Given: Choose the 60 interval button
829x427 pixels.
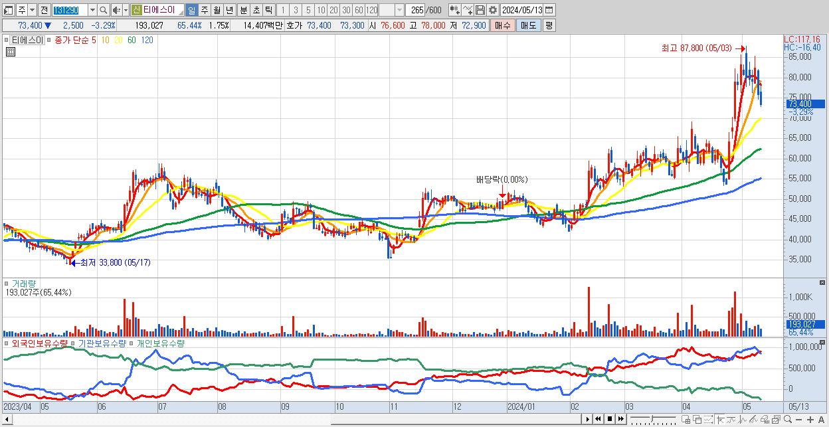Looking at the screenshot, I should tap(359, 10).
